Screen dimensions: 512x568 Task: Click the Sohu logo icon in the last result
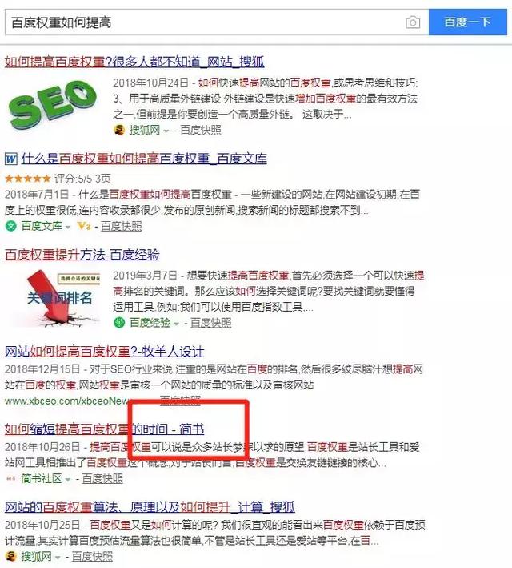(11, 556)
